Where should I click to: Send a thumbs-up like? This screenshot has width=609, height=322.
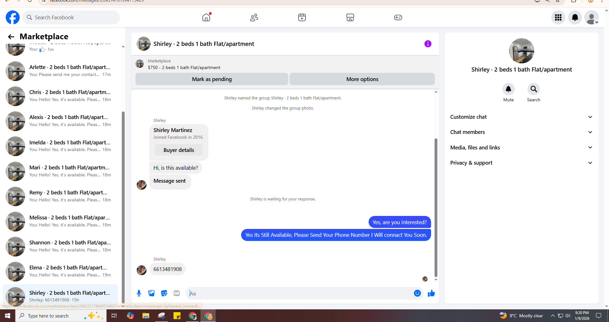click(x=431, y=293)
